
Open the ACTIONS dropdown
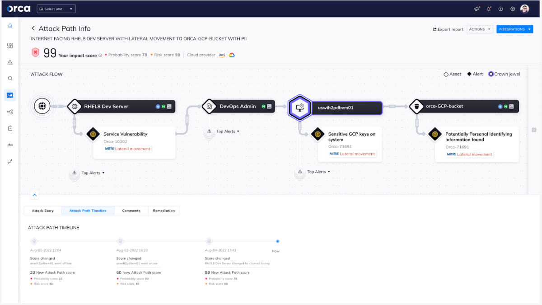[480, 29]
